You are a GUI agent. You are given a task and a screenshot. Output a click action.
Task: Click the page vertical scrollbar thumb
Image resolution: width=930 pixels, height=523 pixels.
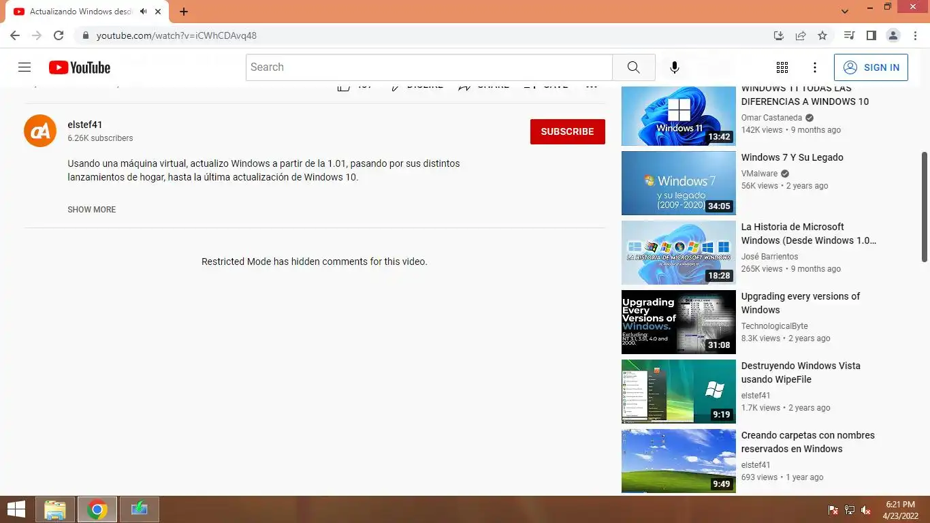tap(924, 206)
